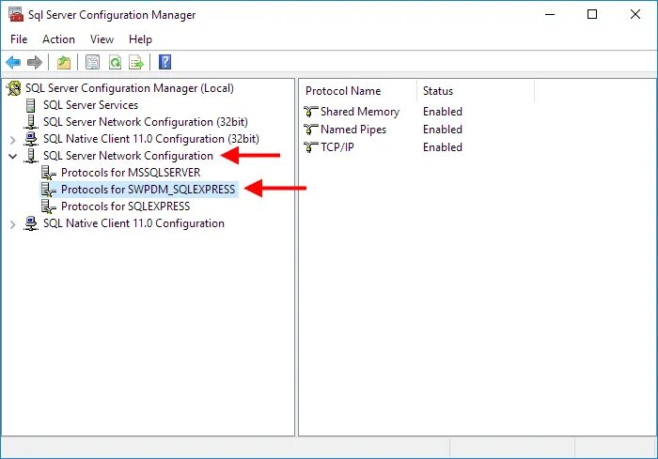Select Protocols for SWPDM_SQLEXPRESS

149,190
